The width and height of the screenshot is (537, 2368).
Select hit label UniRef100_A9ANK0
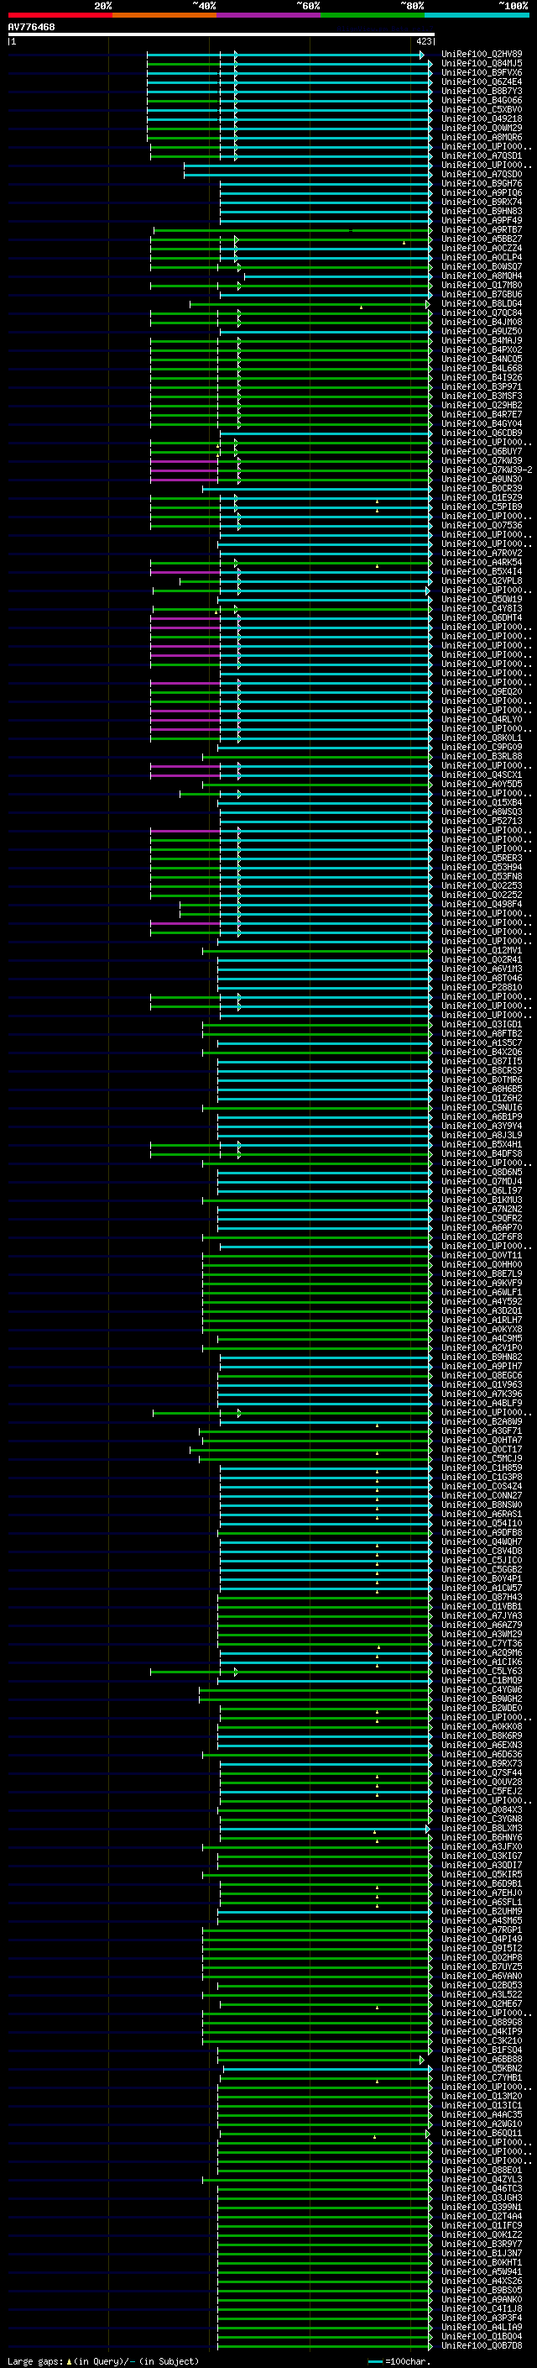click(482, 2299)
